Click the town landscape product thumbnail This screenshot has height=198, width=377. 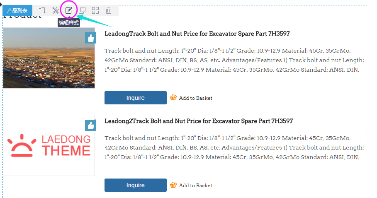pos(49,58)
